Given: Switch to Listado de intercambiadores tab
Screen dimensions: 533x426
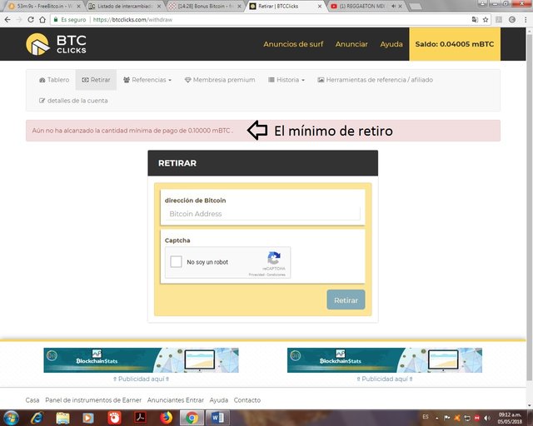Looking at the screenshot, I should (124, 6).
